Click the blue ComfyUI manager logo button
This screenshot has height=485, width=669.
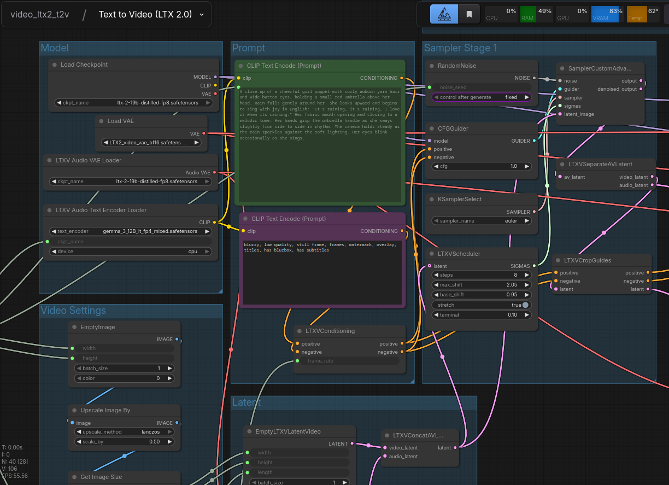click(444, 14)
